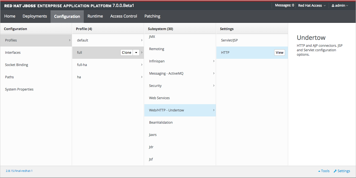356x178 pixels.
Task: Expand the Security subsystem chevron
Action: (x=214, y=86)
